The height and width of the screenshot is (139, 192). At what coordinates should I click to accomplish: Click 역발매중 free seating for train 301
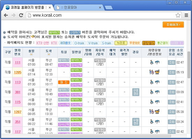pyautogui.click(x=100, y=90)
